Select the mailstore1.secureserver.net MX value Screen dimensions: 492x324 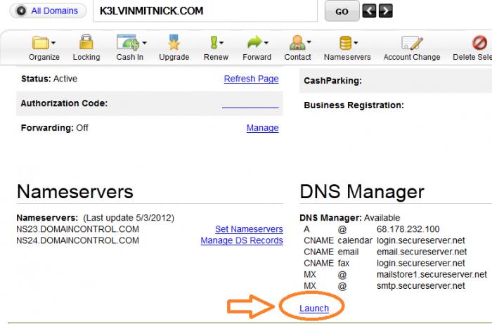[432, 274]
